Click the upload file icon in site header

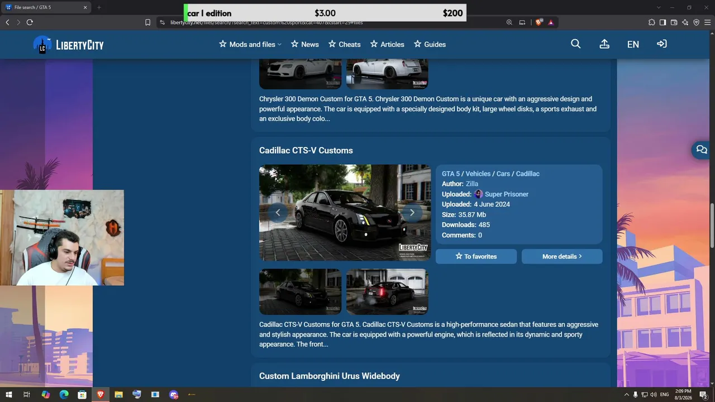(x=604, y=44)
